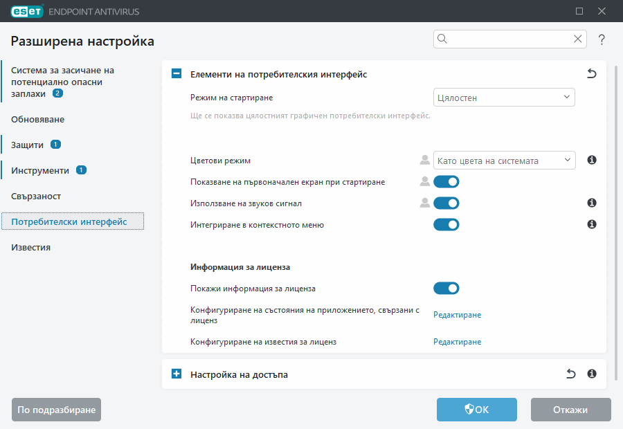Open the Цветови режим dropdown
The height and width of the screenshot is (429, 623).
504,160
